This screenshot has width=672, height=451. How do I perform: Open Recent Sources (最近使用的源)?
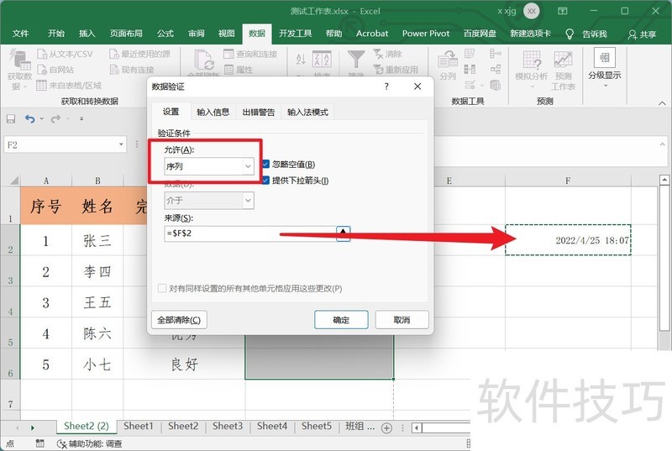(140, 54)
